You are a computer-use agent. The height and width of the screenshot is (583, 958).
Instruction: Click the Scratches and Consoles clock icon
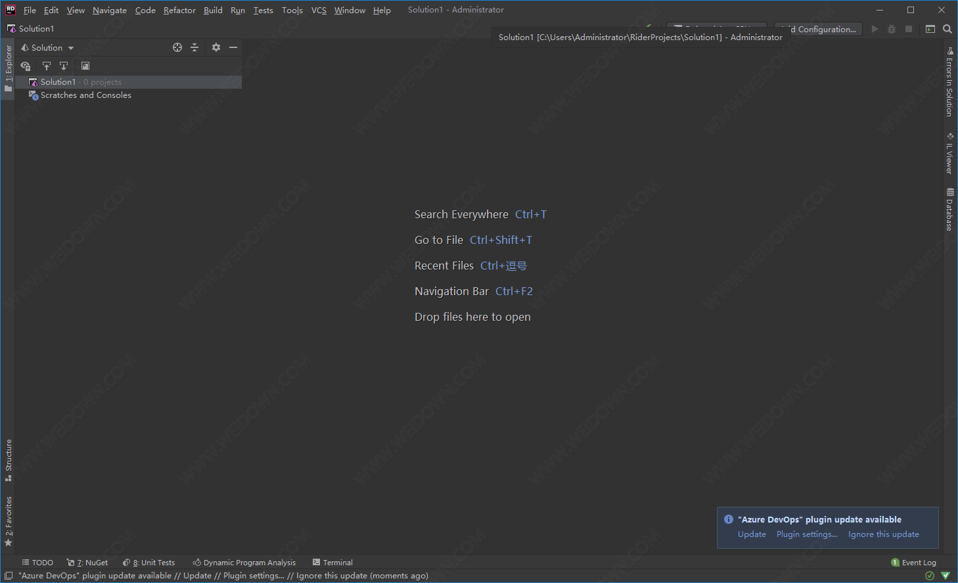tap(34, 95)
